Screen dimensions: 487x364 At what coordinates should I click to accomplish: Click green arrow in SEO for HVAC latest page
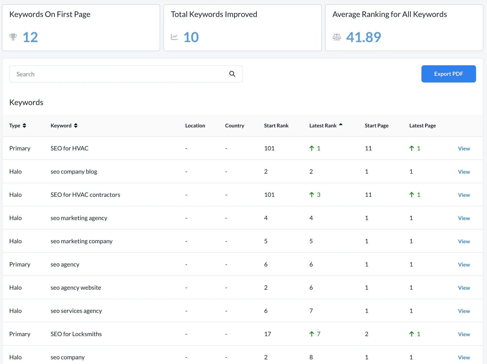[x=412, y=148]
